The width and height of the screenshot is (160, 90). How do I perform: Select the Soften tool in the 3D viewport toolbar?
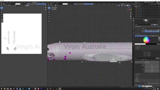click(x=49, y=10)
